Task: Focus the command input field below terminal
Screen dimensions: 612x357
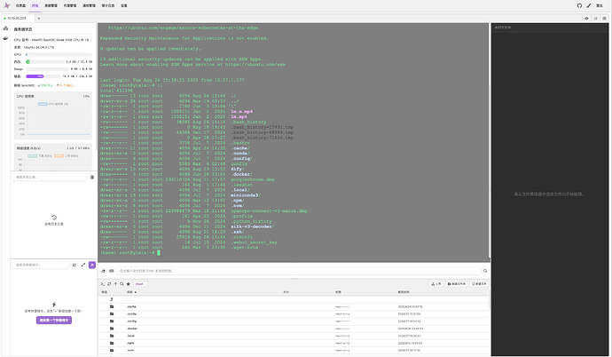Action: pyautogui.click(x=299, y=271)
